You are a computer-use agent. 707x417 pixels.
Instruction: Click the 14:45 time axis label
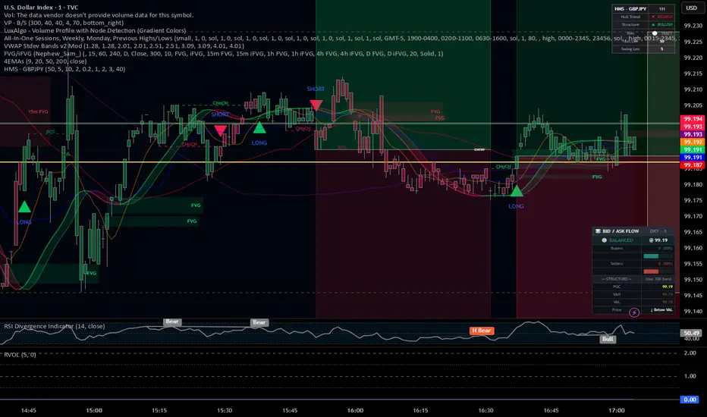28,410
